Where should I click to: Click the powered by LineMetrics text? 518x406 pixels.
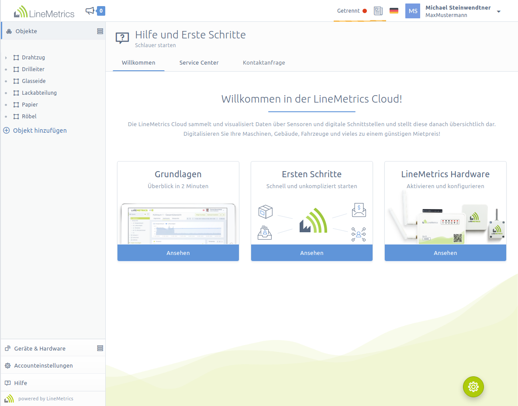click(x=45, y=399)
